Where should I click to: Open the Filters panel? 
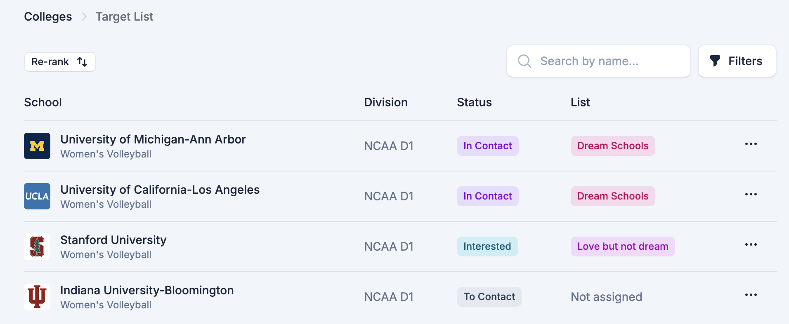737,61
